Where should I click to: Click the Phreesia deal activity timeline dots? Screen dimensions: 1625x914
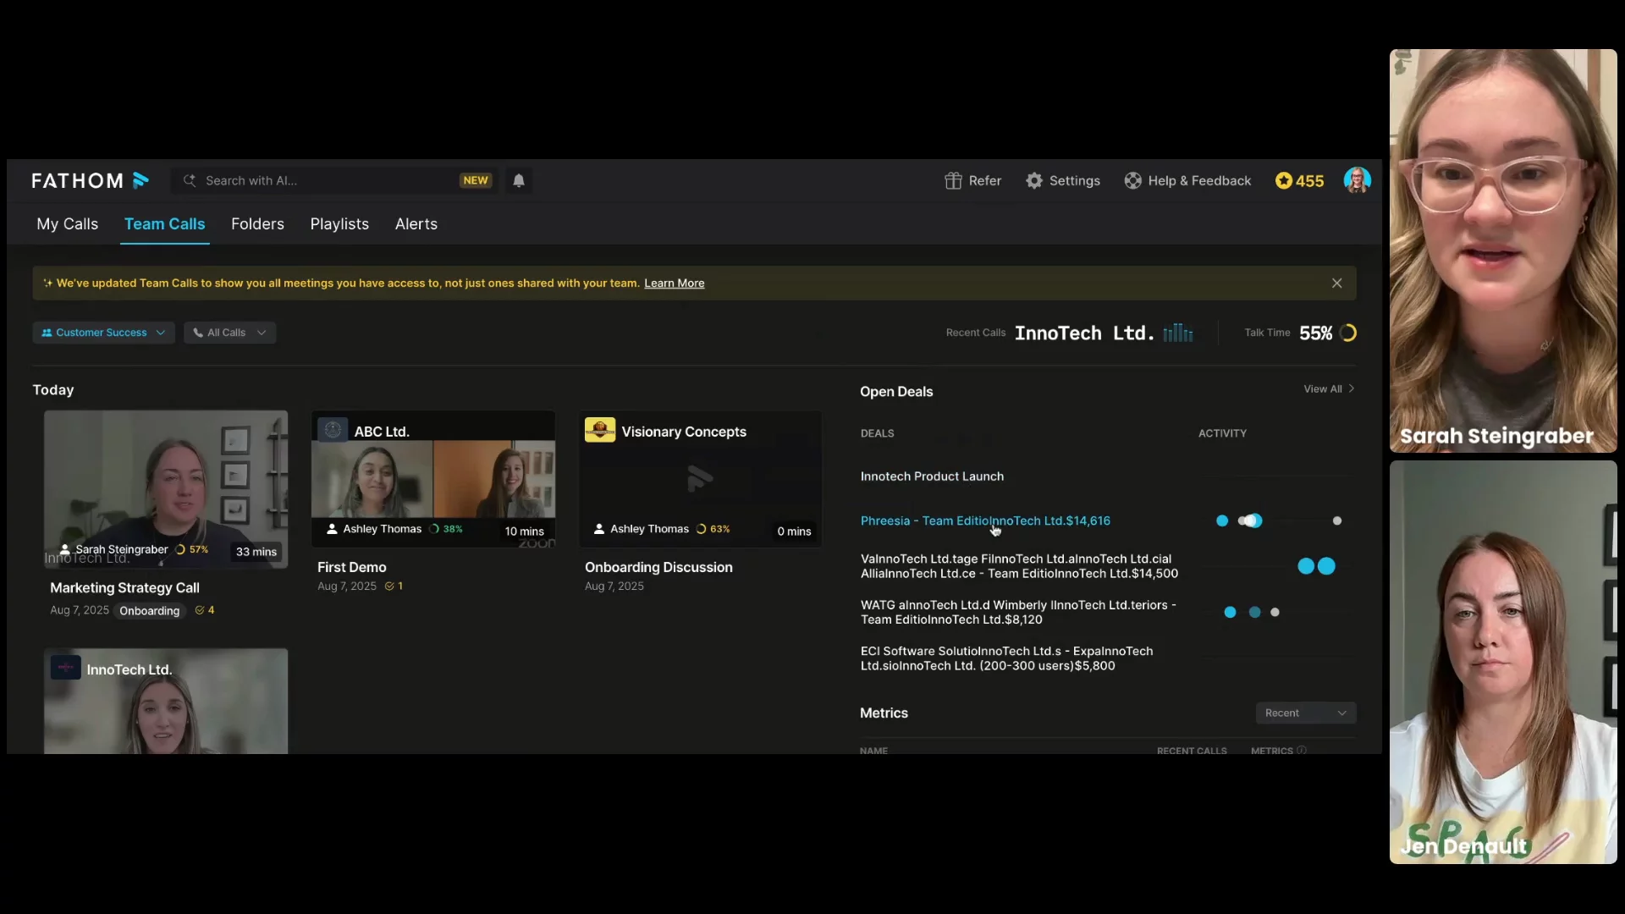click(1279, 520)
